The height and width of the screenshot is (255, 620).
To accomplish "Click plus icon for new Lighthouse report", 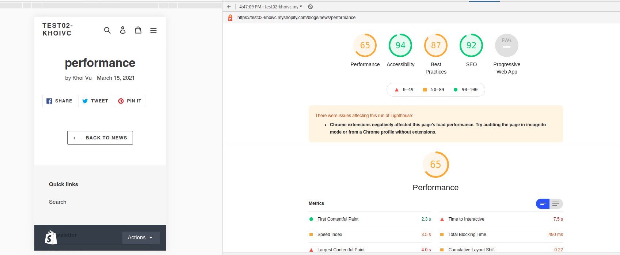I will (x=229, y=7).
